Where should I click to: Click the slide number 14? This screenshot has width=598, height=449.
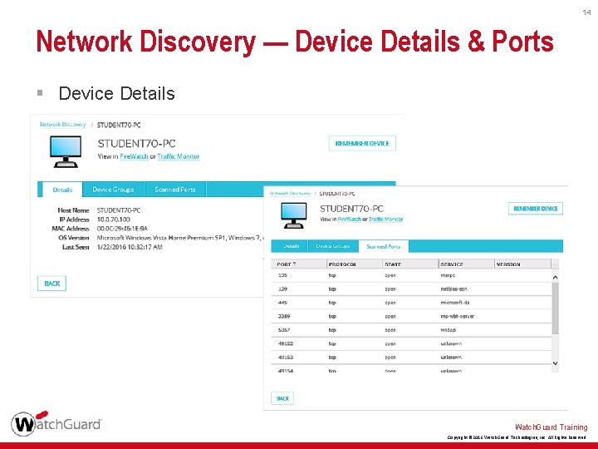586,12
